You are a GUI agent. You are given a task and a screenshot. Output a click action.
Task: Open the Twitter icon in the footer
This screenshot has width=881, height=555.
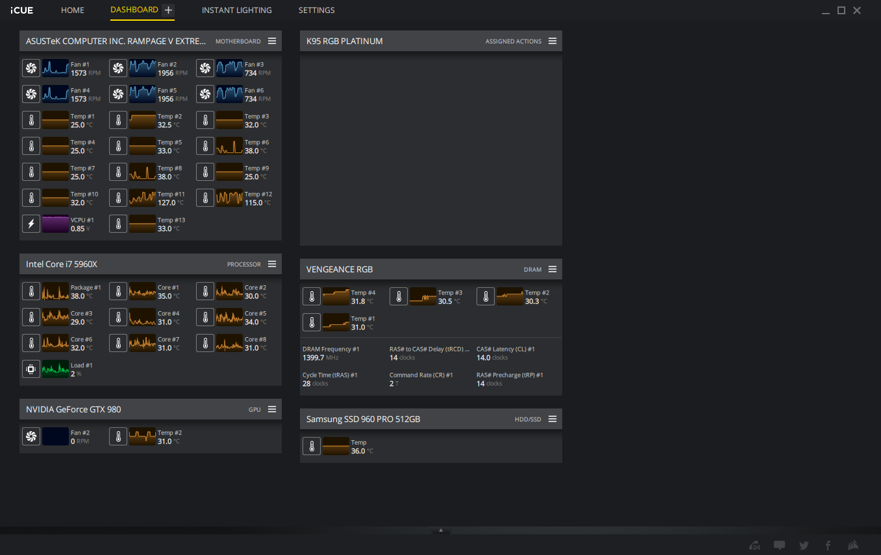point(804,545)
